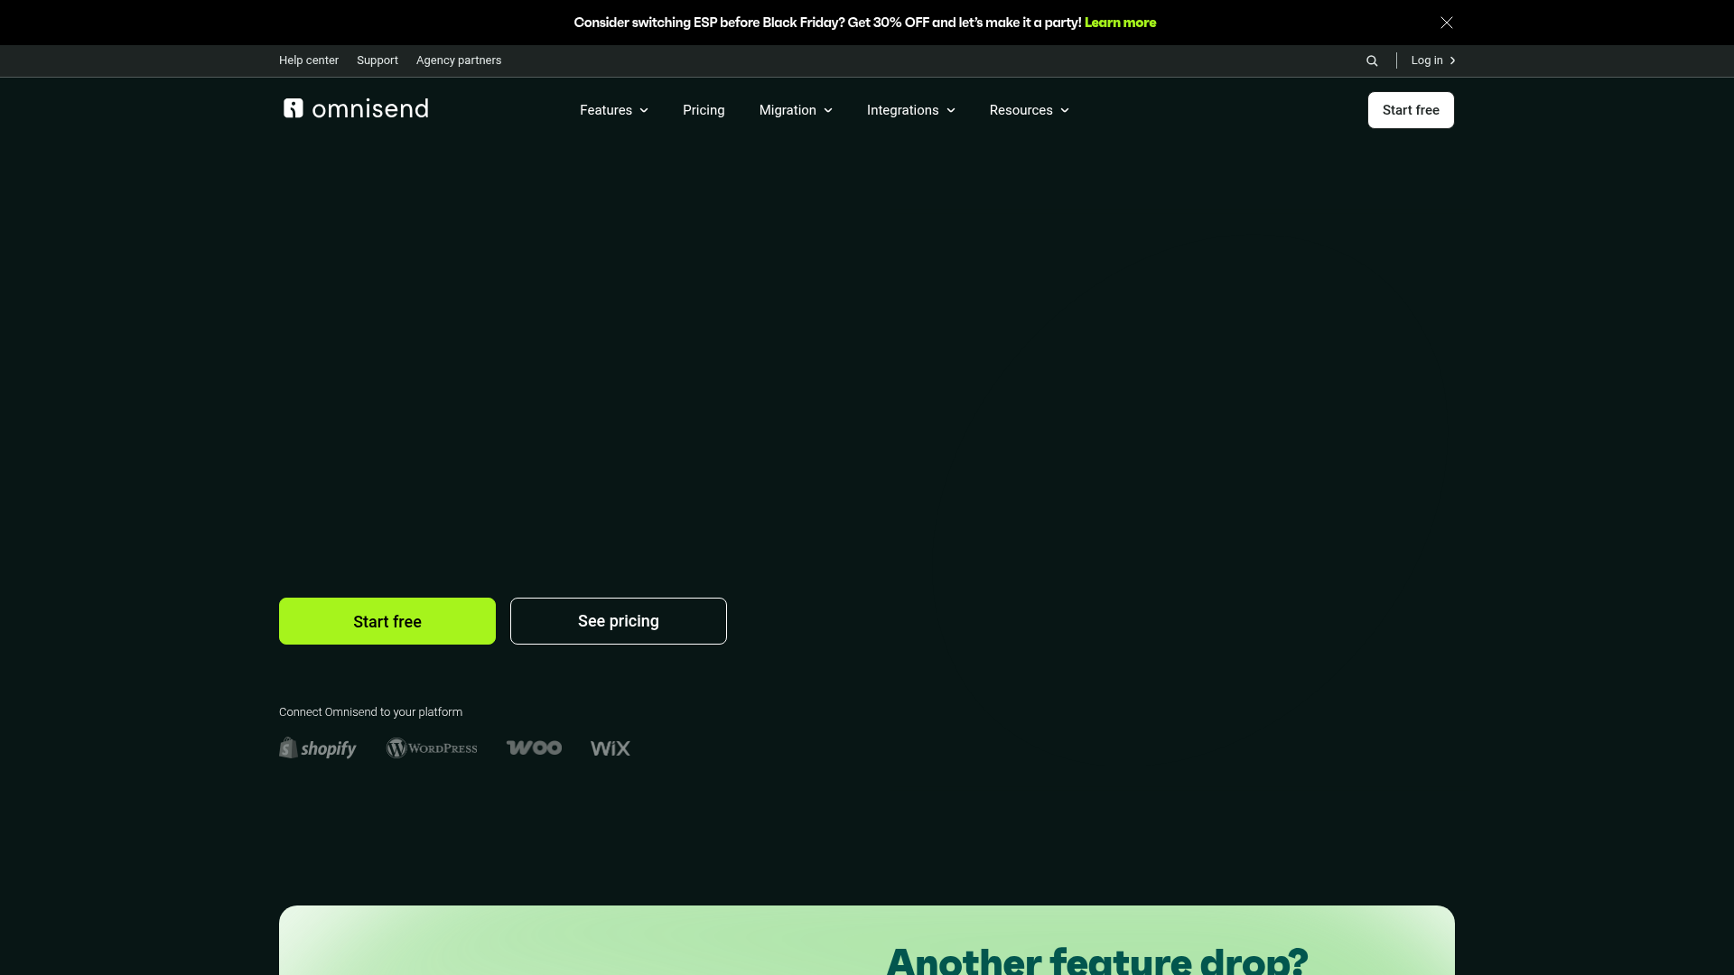Click the Wix platform logo
This screenshot has height=975, width=1734.
click(610, 747)
